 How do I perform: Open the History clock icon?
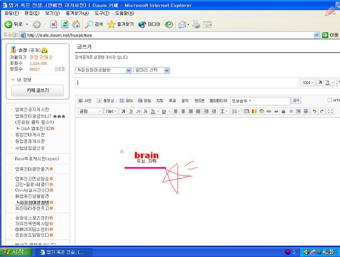coord(169,24)
